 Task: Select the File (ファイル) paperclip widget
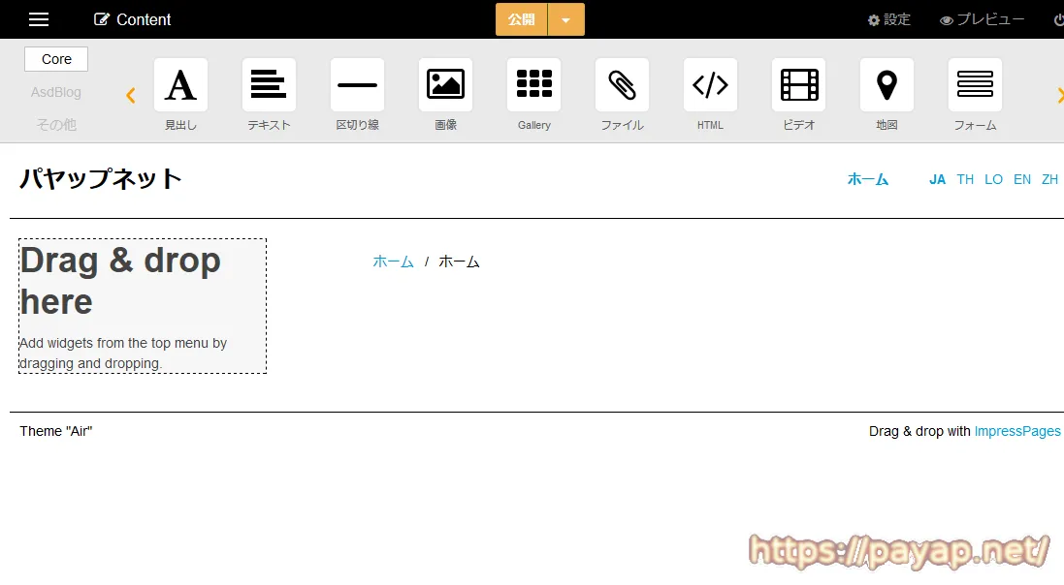tap(622, 85)
